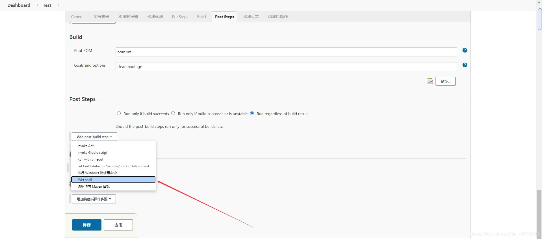Choose 执行 Windows 批处理命令 option
Screen dimensions: 542x239
113,173
